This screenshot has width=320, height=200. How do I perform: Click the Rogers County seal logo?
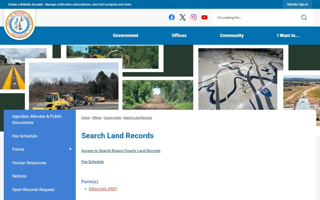[19, 24]
